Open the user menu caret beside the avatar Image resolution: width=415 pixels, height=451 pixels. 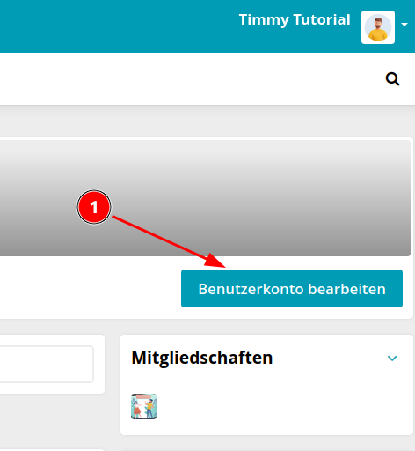(x=404, y=25)
